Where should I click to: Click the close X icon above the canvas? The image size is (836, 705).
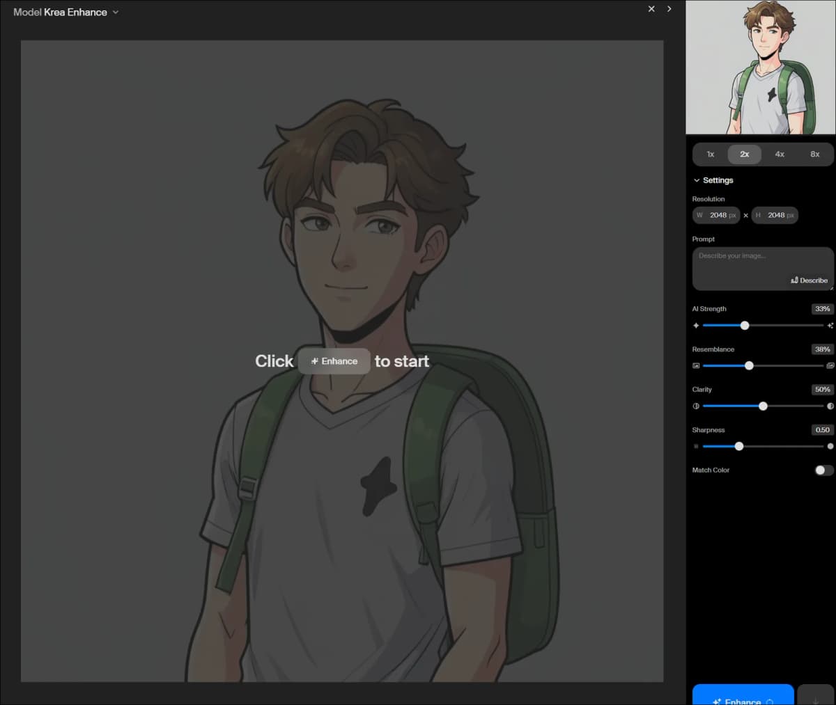click(651, 9)
